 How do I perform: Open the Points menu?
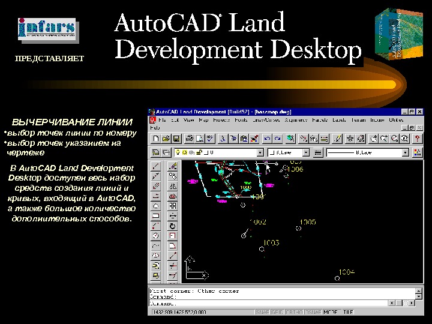pyautogui.click(x=241, y=120)
